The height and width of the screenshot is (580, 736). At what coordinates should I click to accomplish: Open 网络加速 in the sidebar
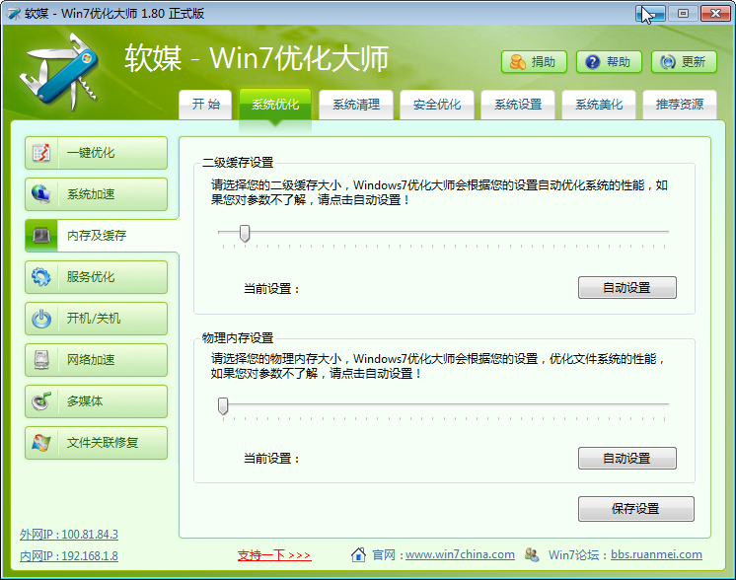[x=97, y=359]
